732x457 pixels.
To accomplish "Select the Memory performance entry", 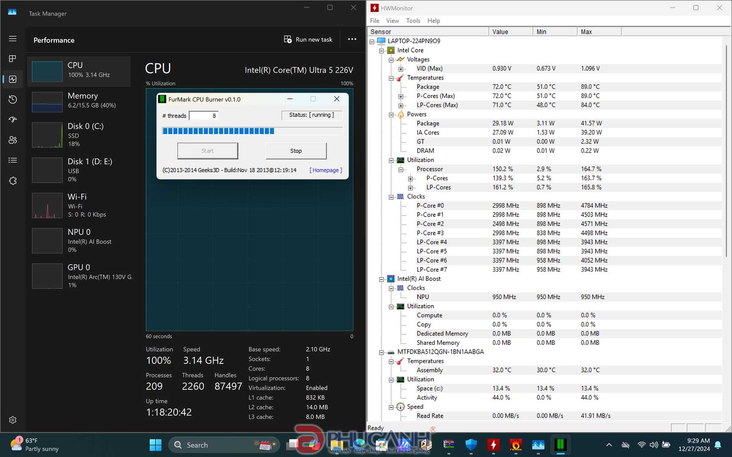I will tap(79, 102).
